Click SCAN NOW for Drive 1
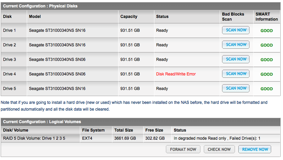Viewport: 283px width, 160px height. 236,30
